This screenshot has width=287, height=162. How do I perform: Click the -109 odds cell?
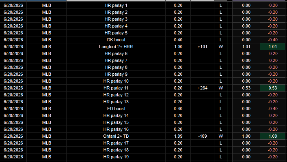pyautogui.click(x=203, y=136)
